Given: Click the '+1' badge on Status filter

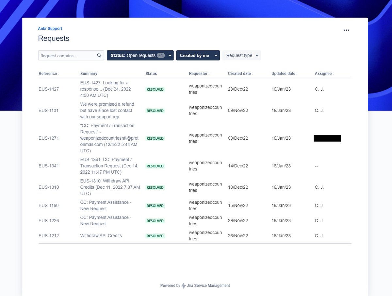Looking at the screenshot, I should pyautogui.click(x=161, y=56).
